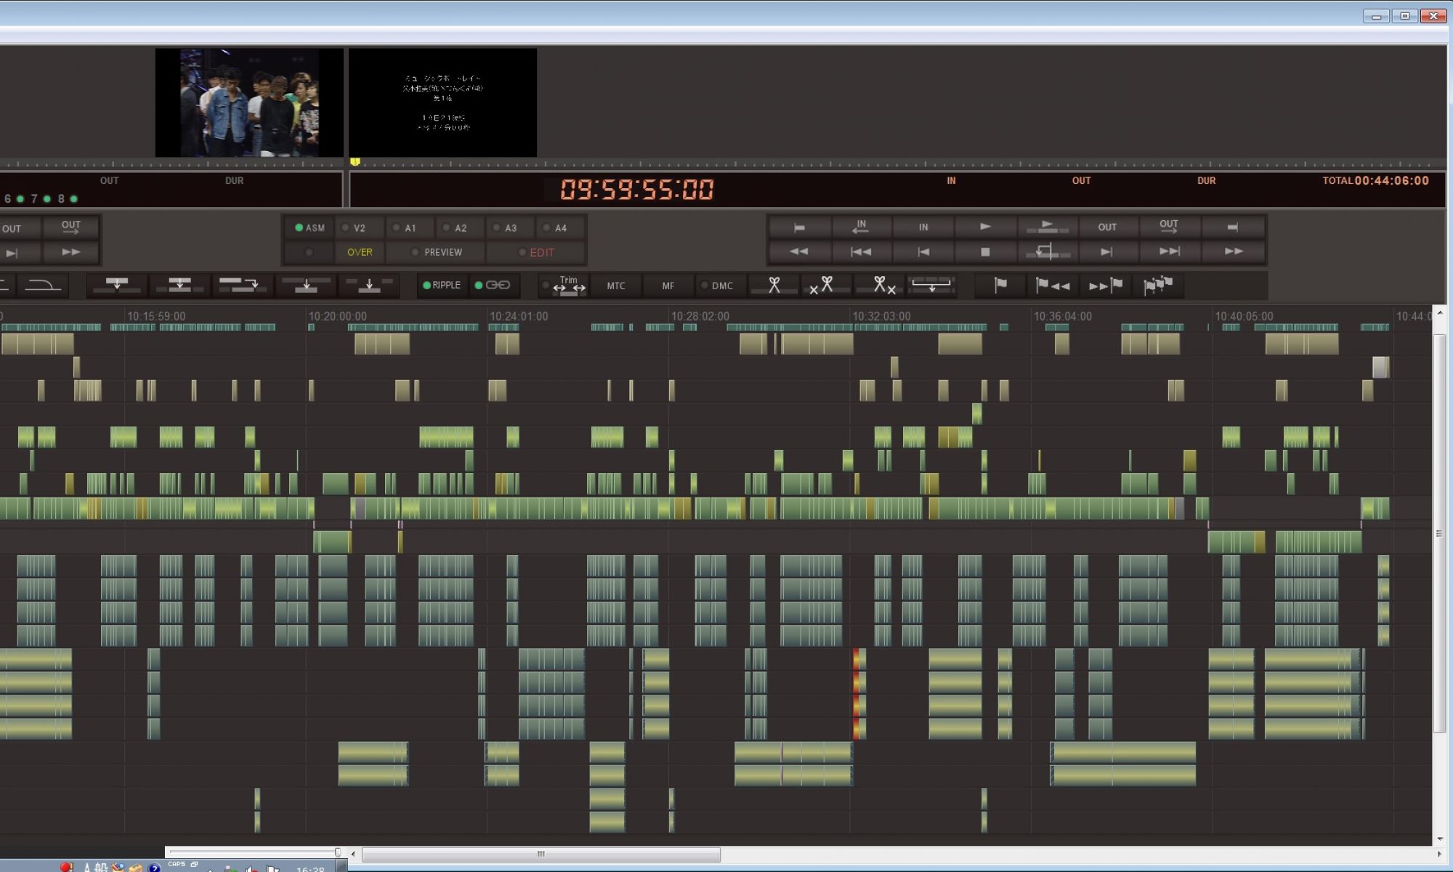Image resolution: width=1453 pixels, height=872 pixels.
Task: Toggle RIPPLE mode
Action: (x=442, y=285)
